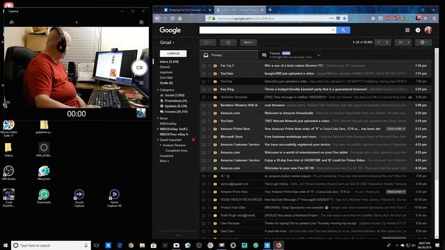Click the camera record video button
445x250 pixels.
pyautogui.click(x=139, y=68)
